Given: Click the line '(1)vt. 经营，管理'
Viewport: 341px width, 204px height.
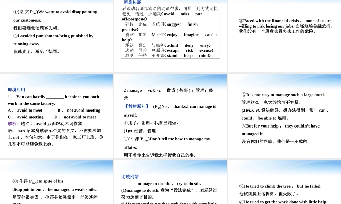Looking at the screenshot, I should point(140,131).
